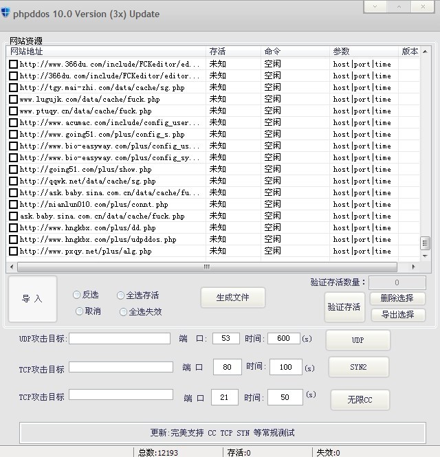Focus the UDP攻击目标 input field
440x457 pixels.
(120, 339)
